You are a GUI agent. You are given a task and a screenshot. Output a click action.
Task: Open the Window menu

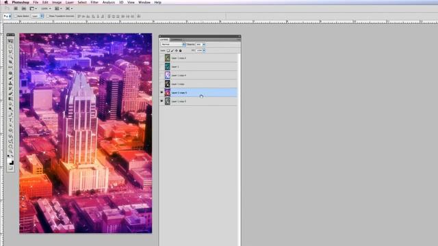144,2
